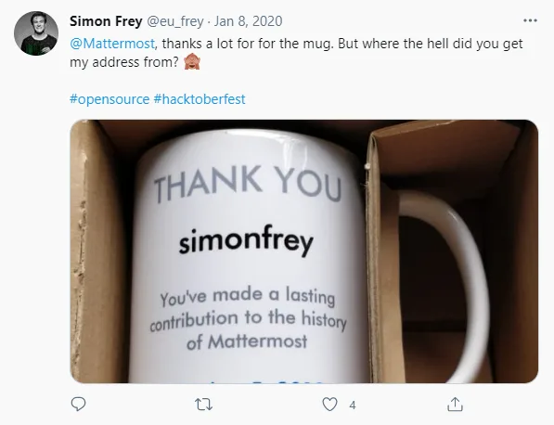Viewport: 554px width, 425px height.
Task: Reply to Simon Frey's tweet
Action: click(x=79, y=405)
